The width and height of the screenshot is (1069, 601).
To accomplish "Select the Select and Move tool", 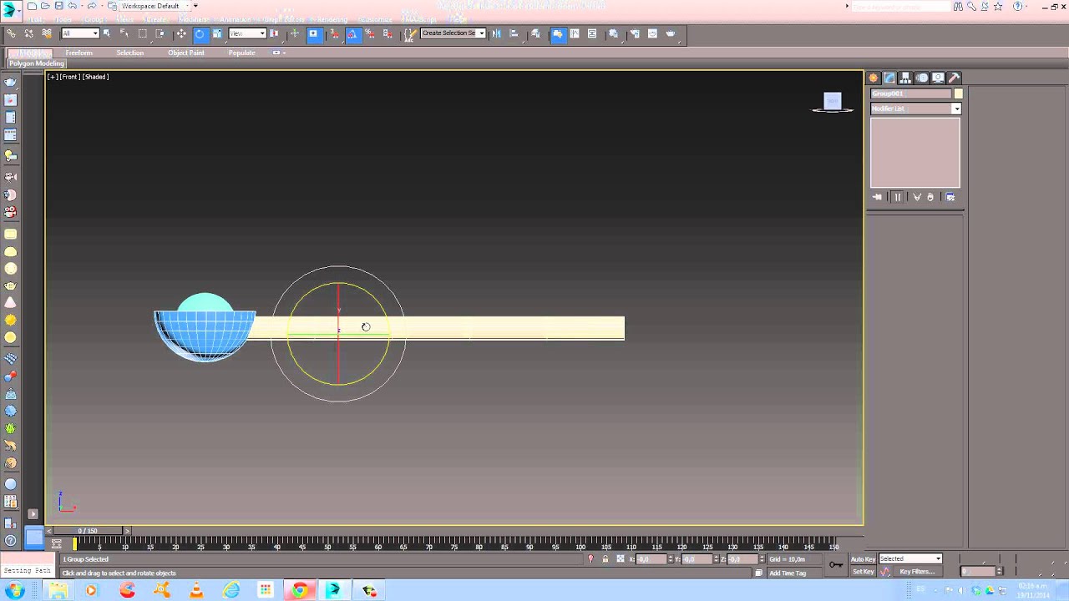I will tap(181, 33).
